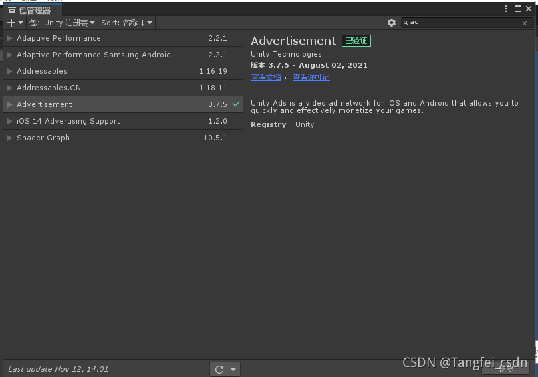Click the Registry Unity label

[283, 124]
